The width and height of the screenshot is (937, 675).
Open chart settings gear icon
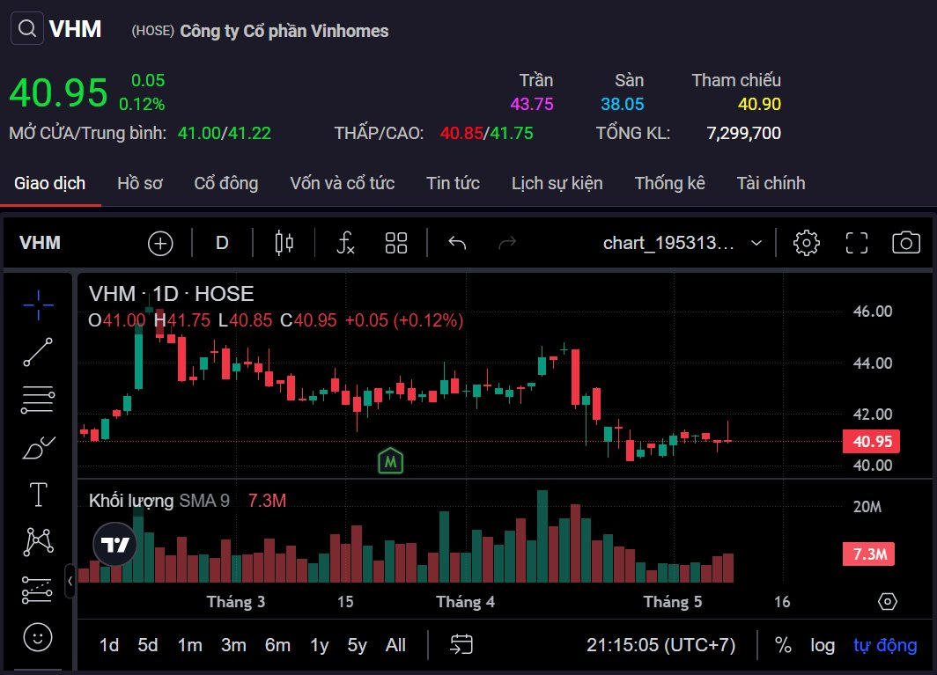(x=806, y=243)
